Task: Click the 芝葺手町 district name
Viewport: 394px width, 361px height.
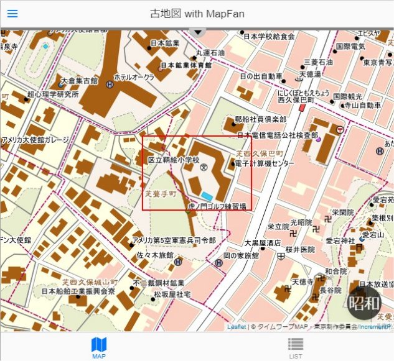Action: 161,194
